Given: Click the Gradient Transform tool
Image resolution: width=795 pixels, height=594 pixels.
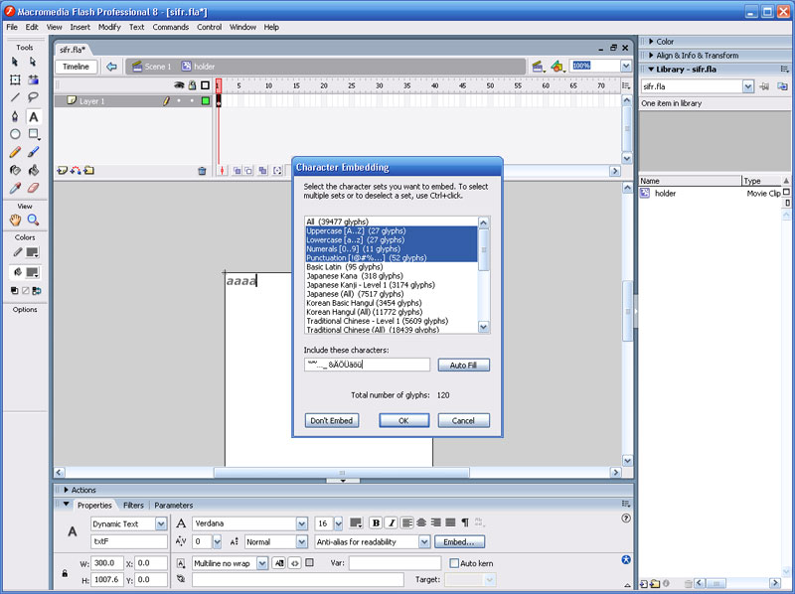Looking at the screenshot, I should tap(33, 79).
